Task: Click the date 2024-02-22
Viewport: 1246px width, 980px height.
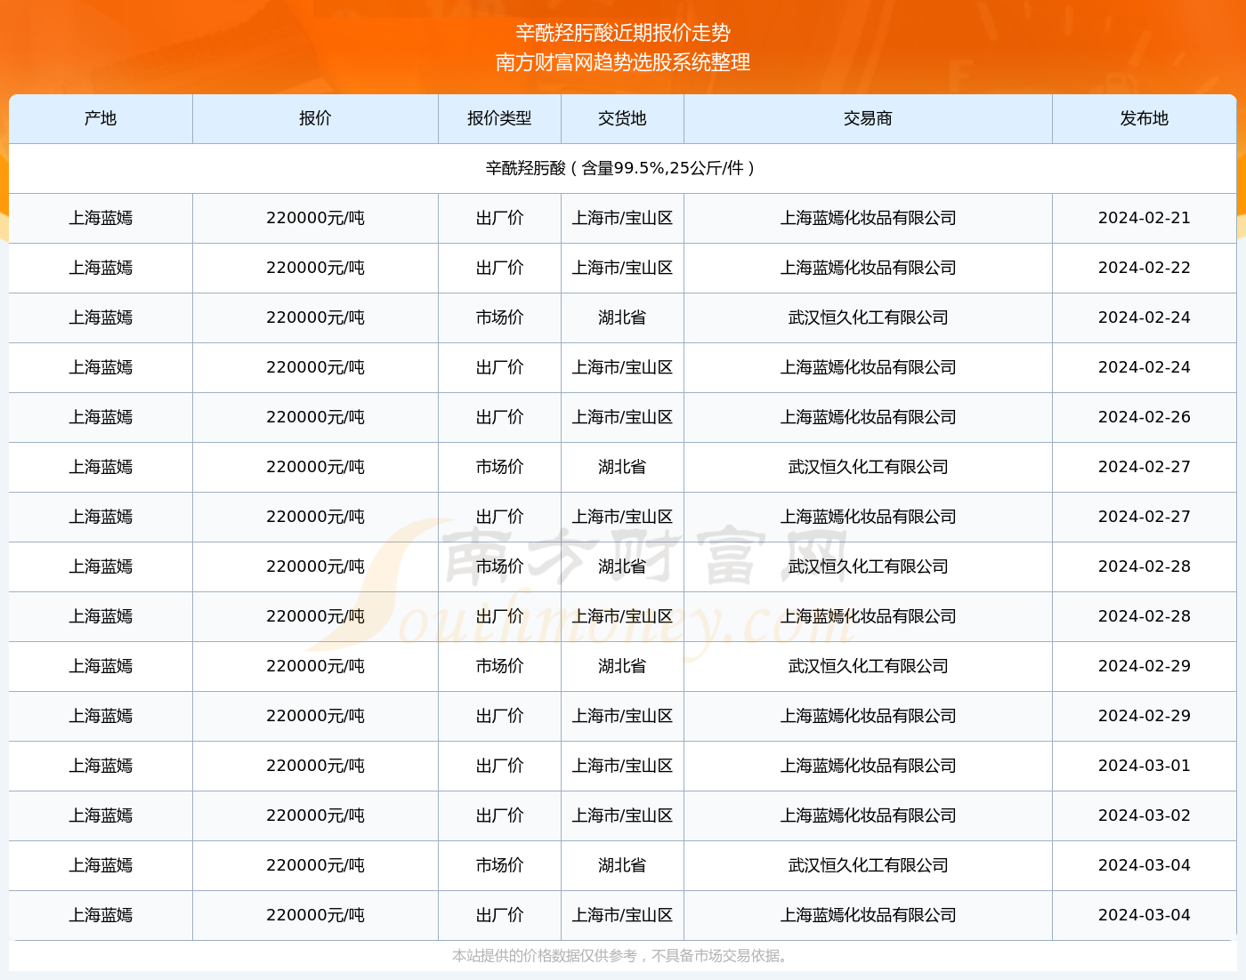Action: 1144,268
